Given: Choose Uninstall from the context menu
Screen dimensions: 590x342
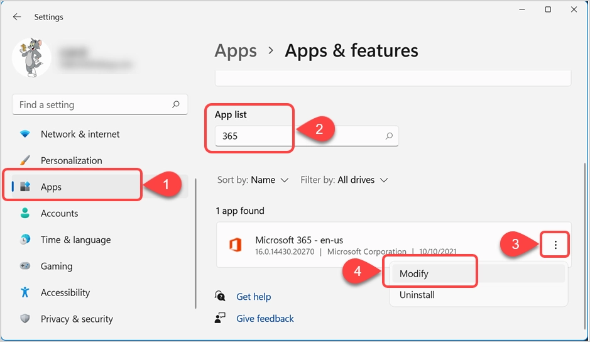Looking at the screenshot, I should 478,295.
